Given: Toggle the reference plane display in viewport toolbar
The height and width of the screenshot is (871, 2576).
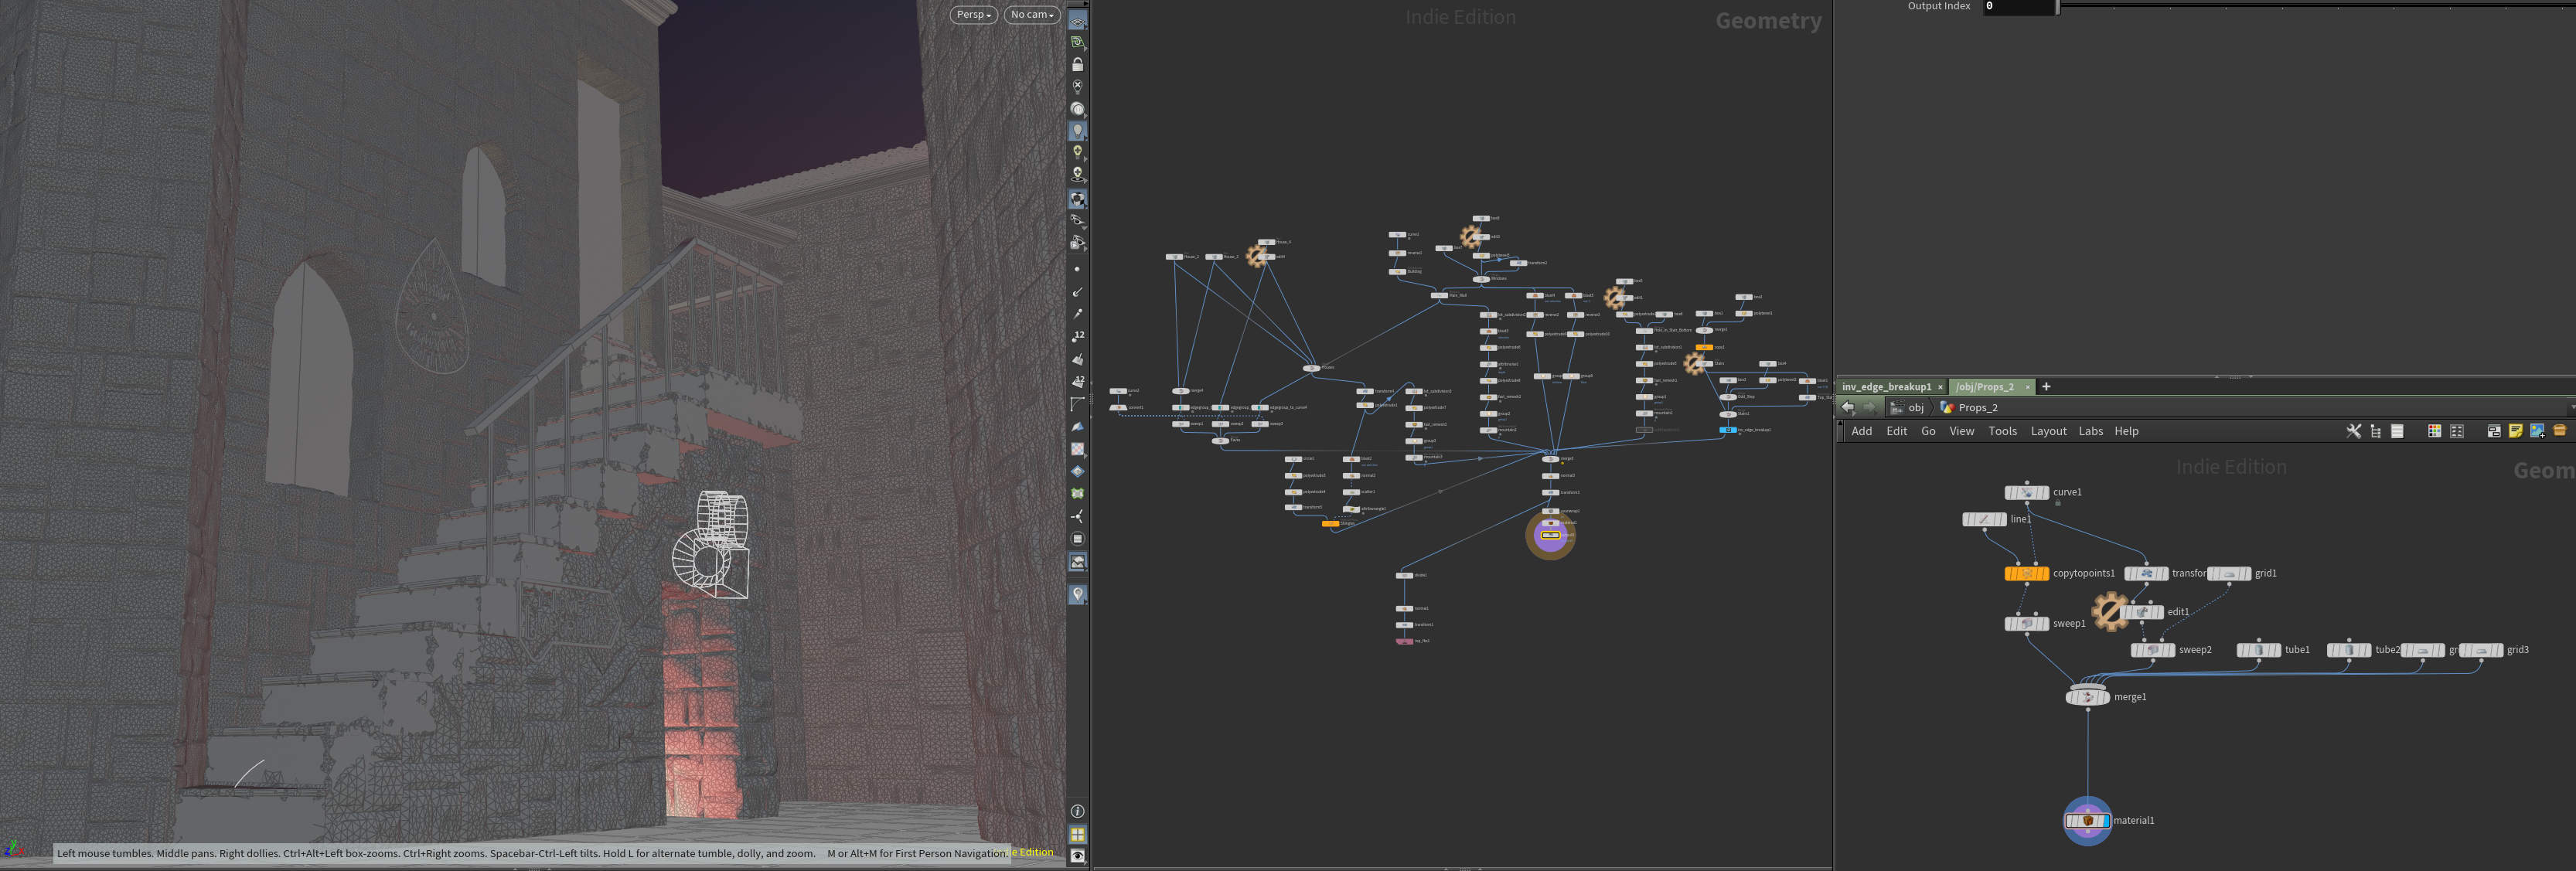Looking at the screenshot, I should click(1077, 20).
